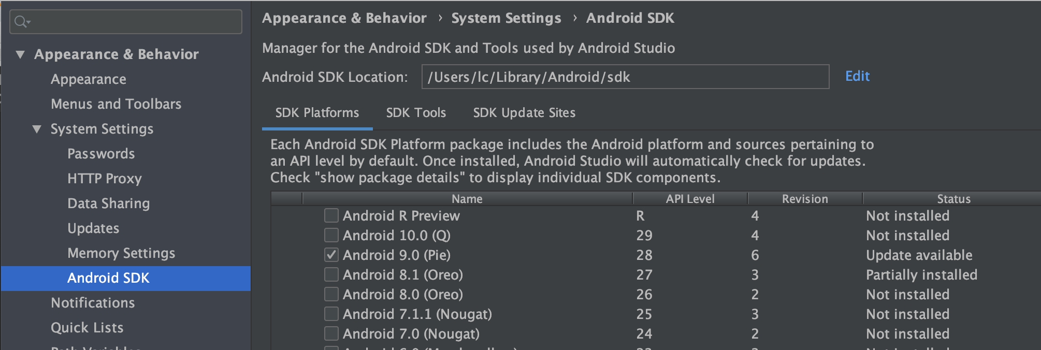This screenshot has width=1041, height=350.
Task: Click the search magnifier icon
Action: click(22, 22)
